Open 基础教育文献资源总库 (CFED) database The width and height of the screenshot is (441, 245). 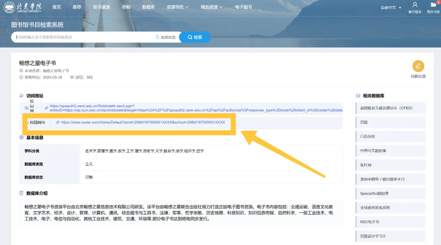tap(391, 108)
